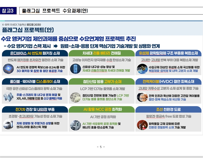Select the 위성체 광학탑재체 구조 부품용 복합소재 header
203x158 pixels.
[168, 53]
